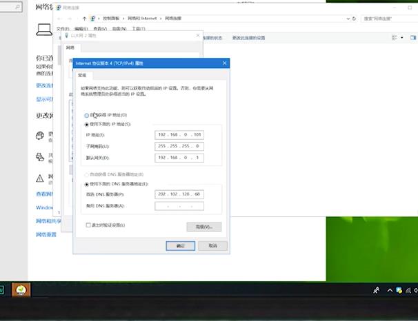Image resolution: width=418 pixels, height=321 pixels.
Task: Select the Networking (网络) tab in Ethernet 2 properties
Action: [70, 48]
